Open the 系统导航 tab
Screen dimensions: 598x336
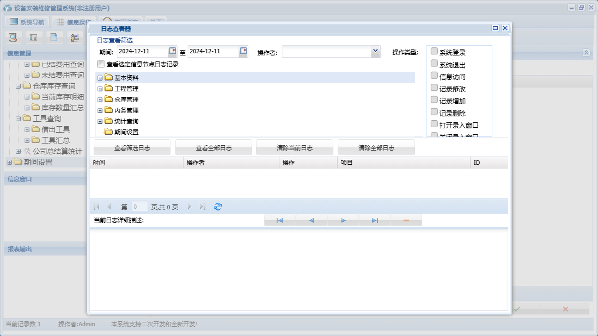click(27, 22)
